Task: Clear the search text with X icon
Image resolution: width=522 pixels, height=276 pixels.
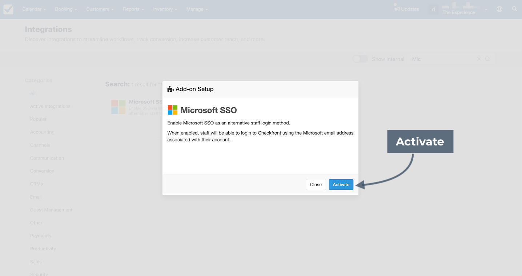Action: (x=479, y=59)
